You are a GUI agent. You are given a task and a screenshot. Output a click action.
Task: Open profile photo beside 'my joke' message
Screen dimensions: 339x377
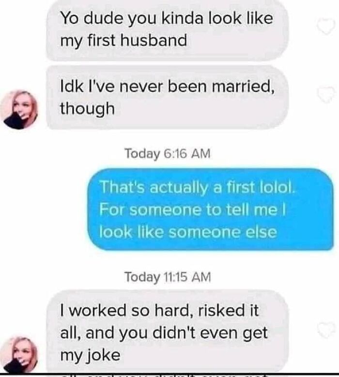click(x=19, y=355)
